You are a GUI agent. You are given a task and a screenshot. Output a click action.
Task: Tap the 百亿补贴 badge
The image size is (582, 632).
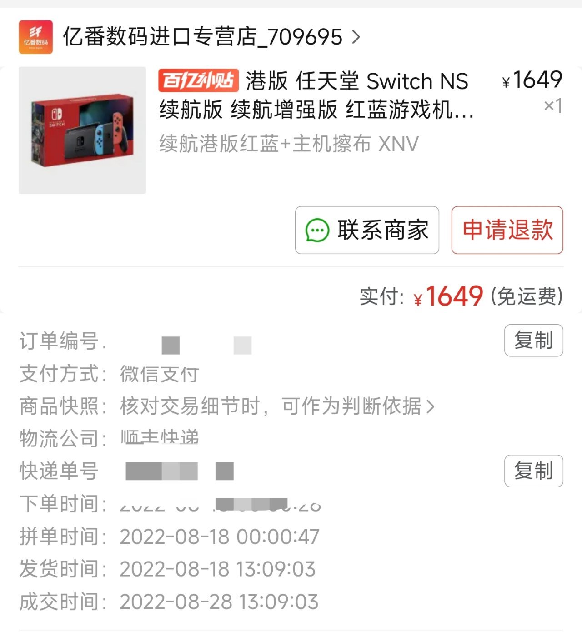click(x=198, y=81)
